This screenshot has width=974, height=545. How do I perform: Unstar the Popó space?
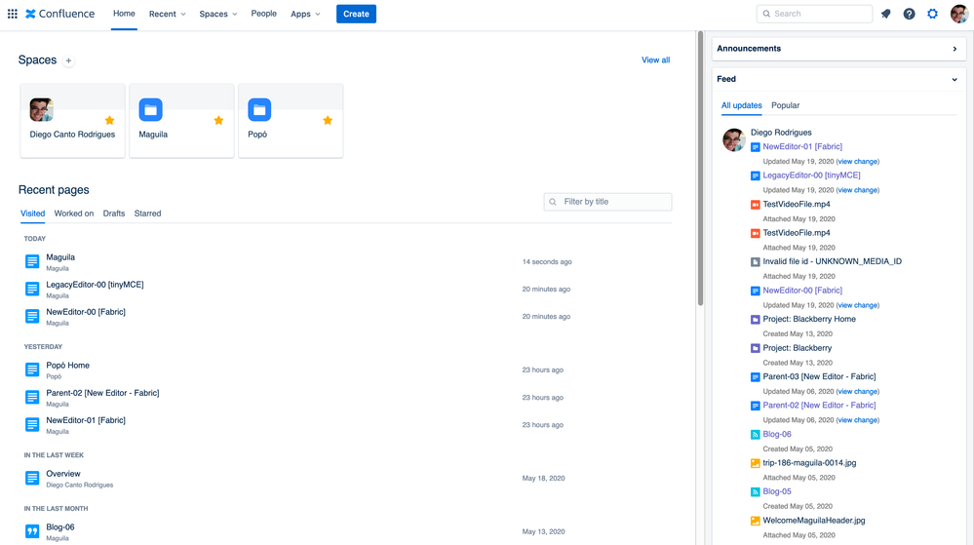tap(328, 120)
